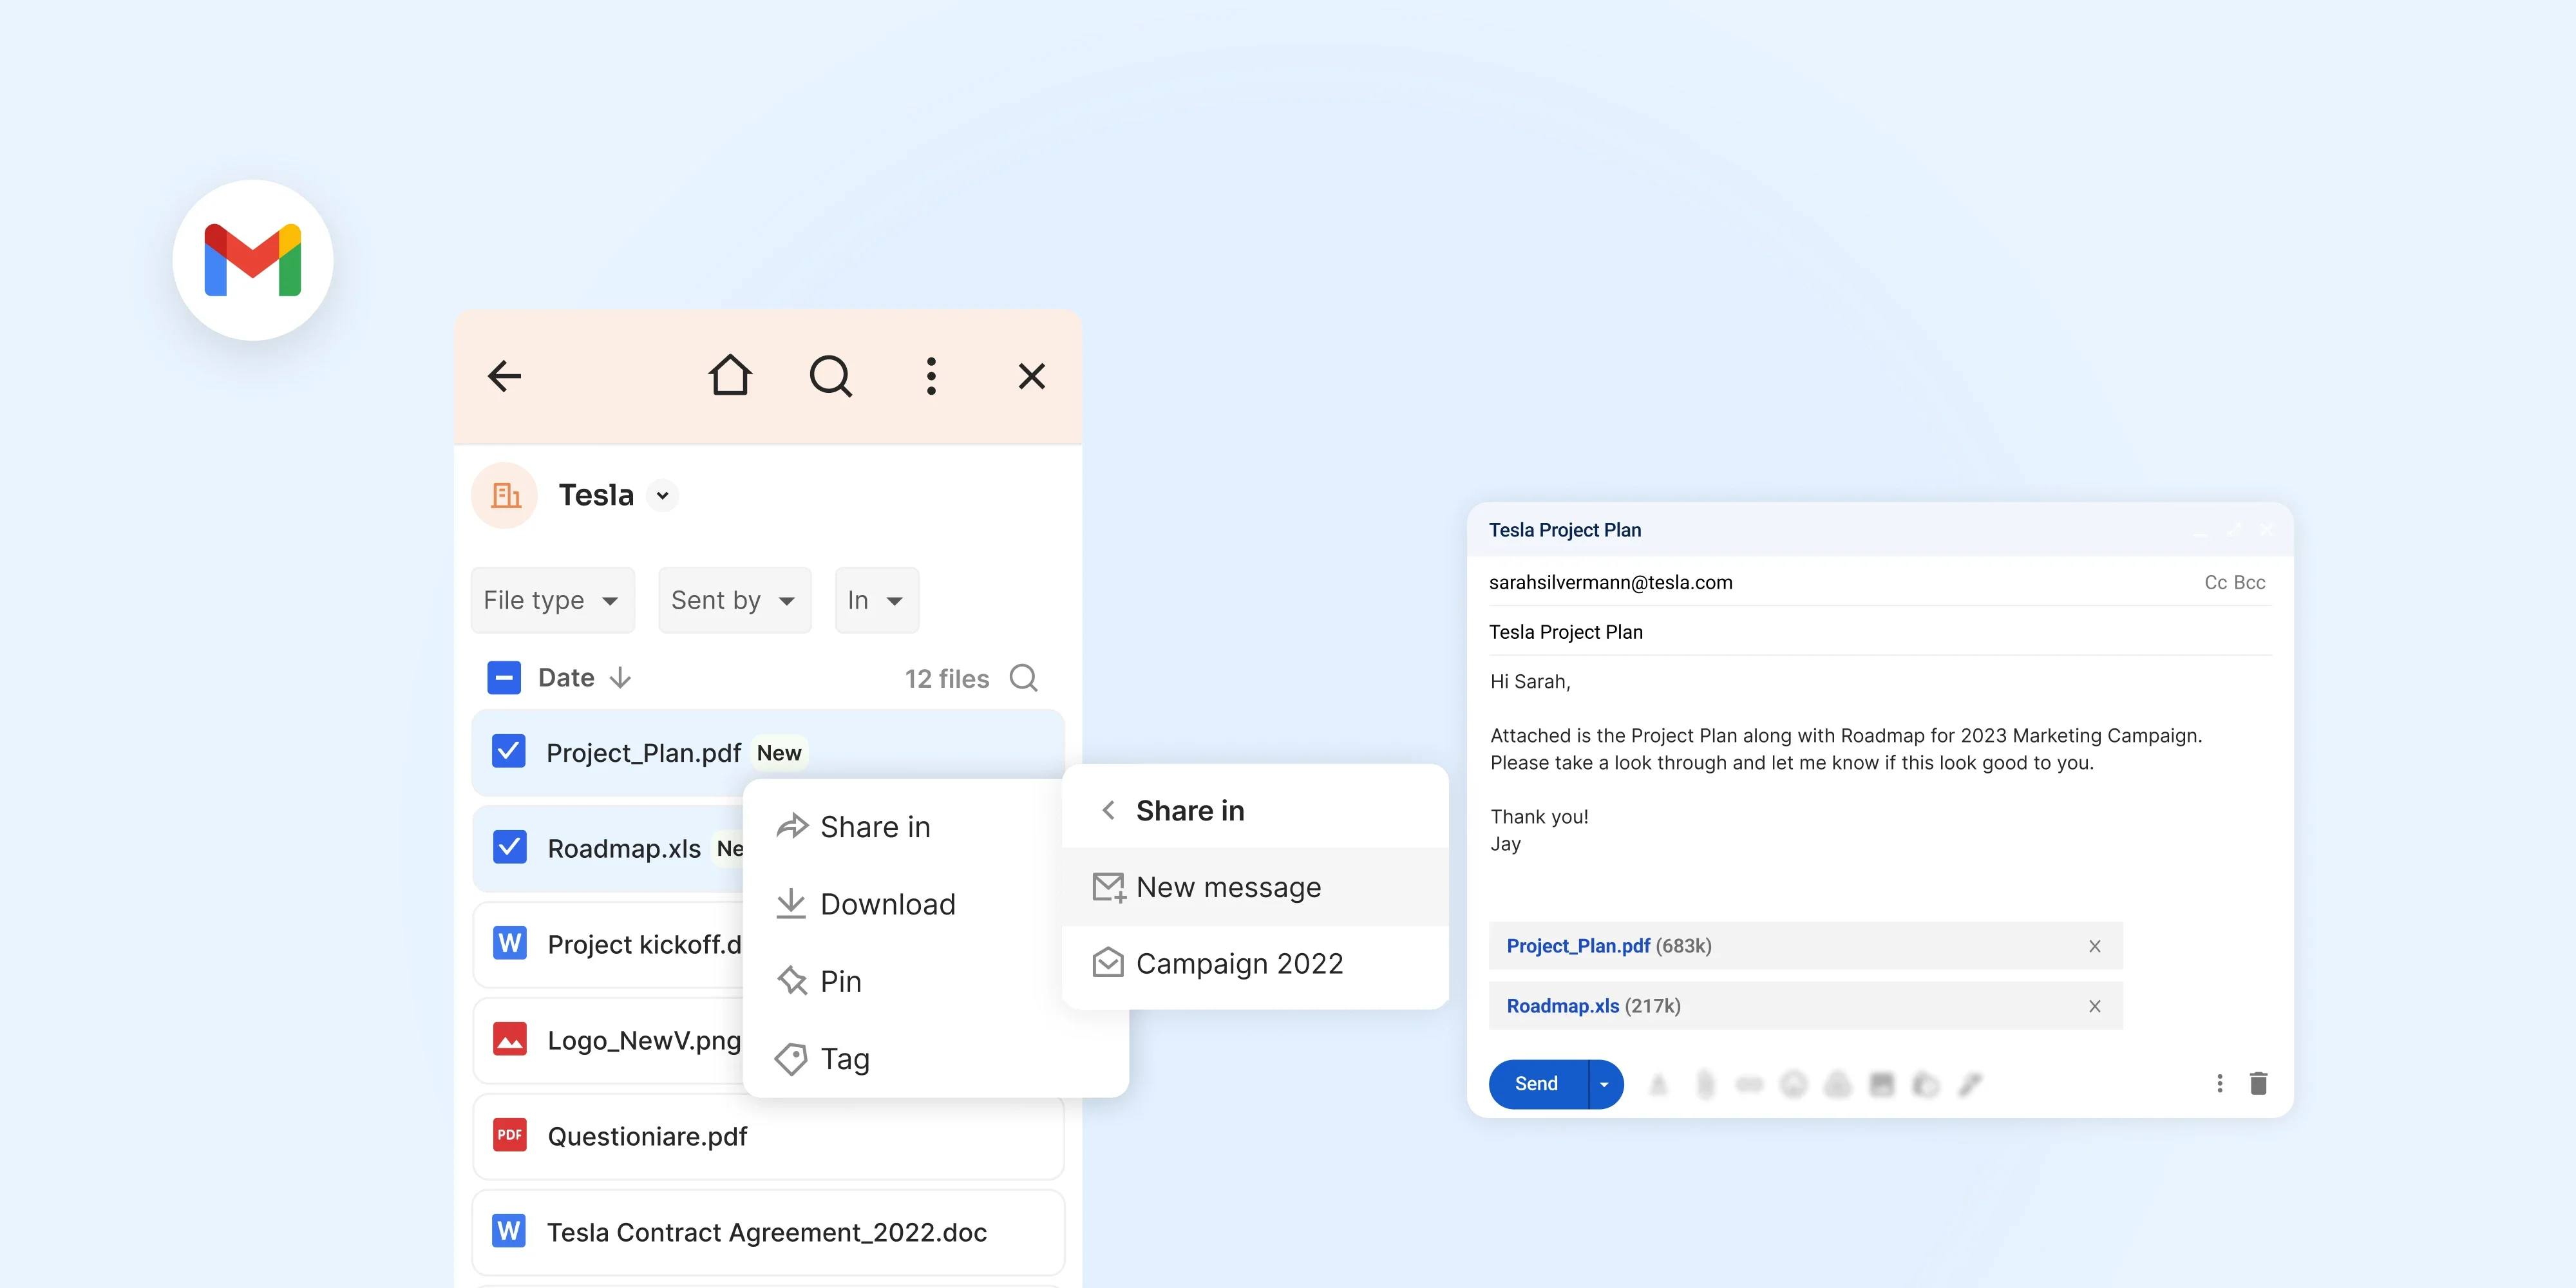
Task: Toggle the select-all checkbox beside Date
Action: click(x=504, y=678)
